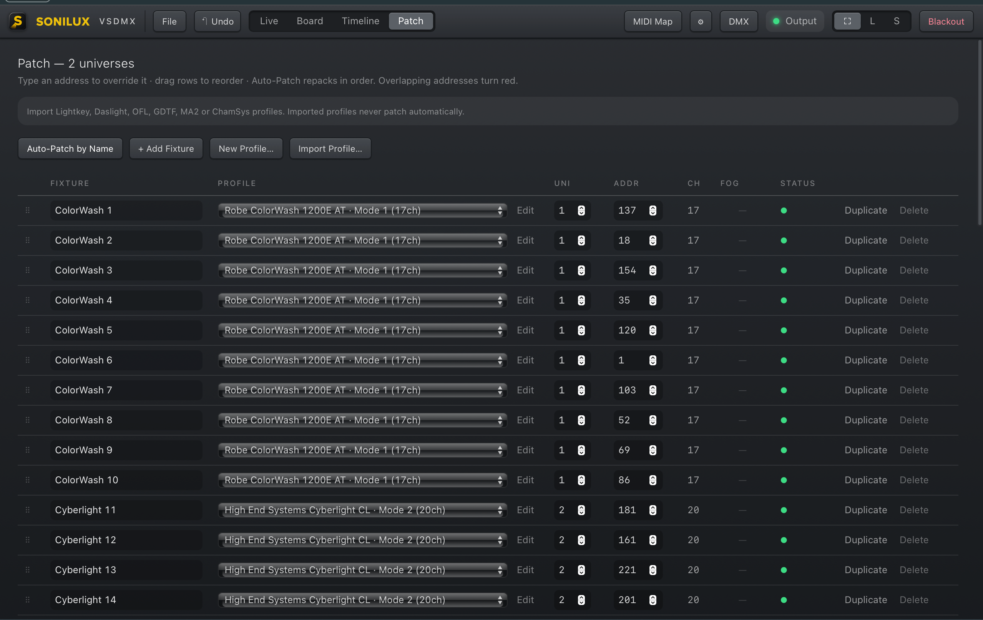Click Auto-Patch by Name
The image size is (983, 620).
click(70, 149)
